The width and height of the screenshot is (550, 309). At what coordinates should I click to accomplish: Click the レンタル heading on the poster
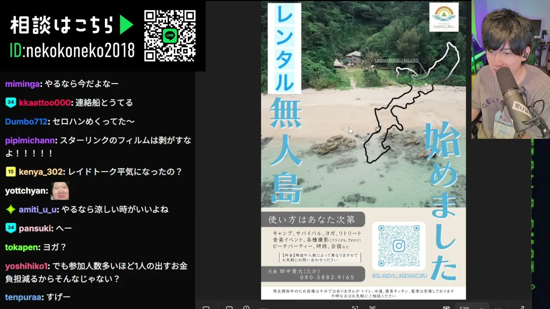[x=284, y=48]
